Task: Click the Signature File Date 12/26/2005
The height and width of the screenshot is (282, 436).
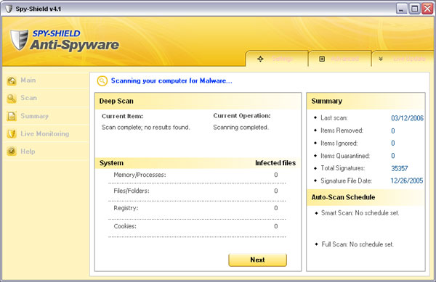Action: 407,181
